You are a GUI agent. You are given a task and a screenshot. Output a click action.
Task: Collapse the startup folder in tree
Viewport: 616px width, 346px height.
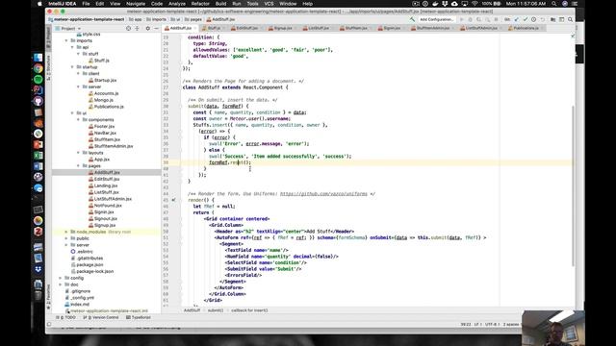(x=72, y=67)
